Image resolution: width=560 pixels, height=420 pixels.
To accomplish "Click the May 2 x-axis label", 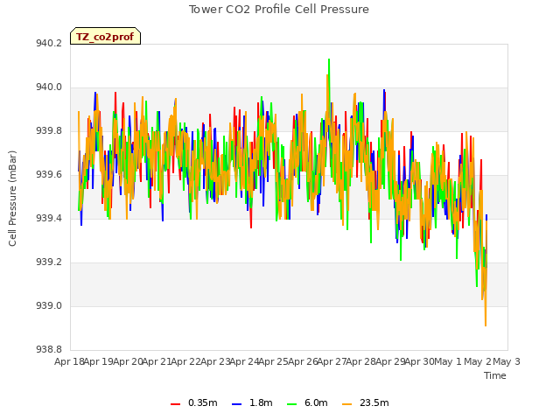I will click(x=478, y=361).
